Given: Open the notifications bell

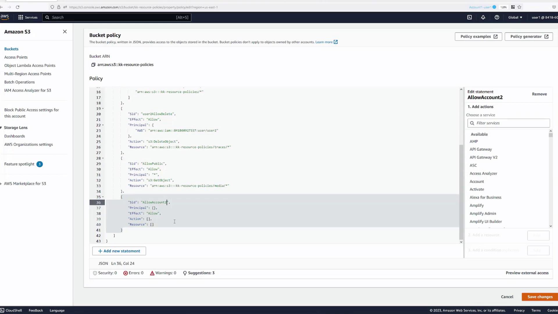Looking at the screenshot, I should click(x=483, y=17).
